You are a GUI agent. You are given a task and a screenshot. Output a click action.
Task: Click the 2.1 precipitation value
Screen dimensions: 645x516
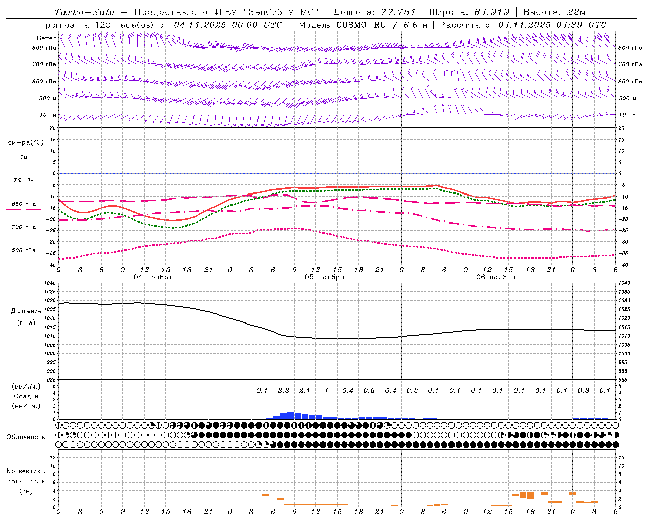305,390
